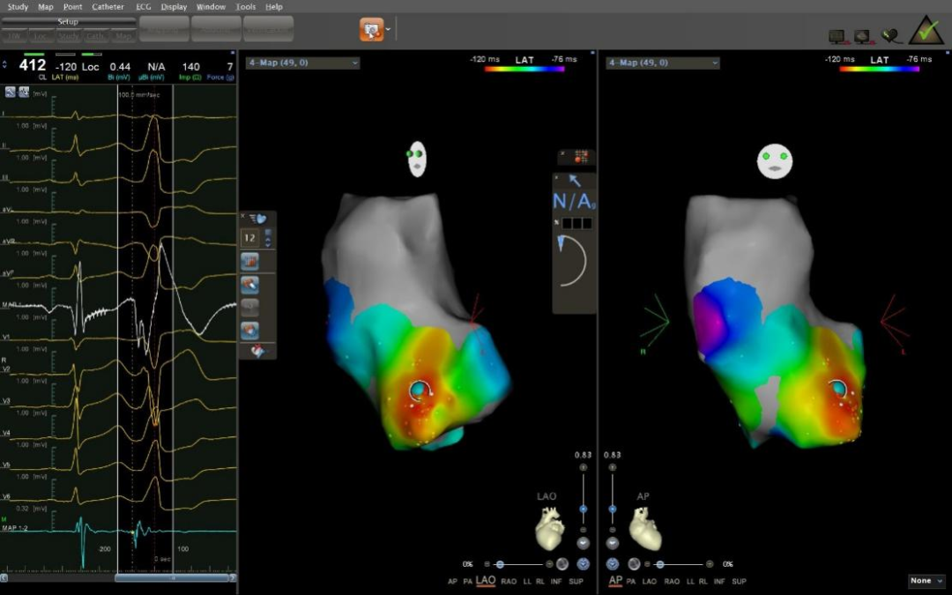Click the LAO heart orientation icon
This screenshot has width=952, height=595.
point(549,528)
